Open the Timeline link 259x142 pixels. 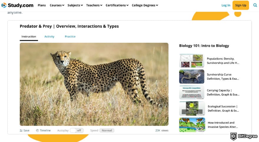point(45,131)
